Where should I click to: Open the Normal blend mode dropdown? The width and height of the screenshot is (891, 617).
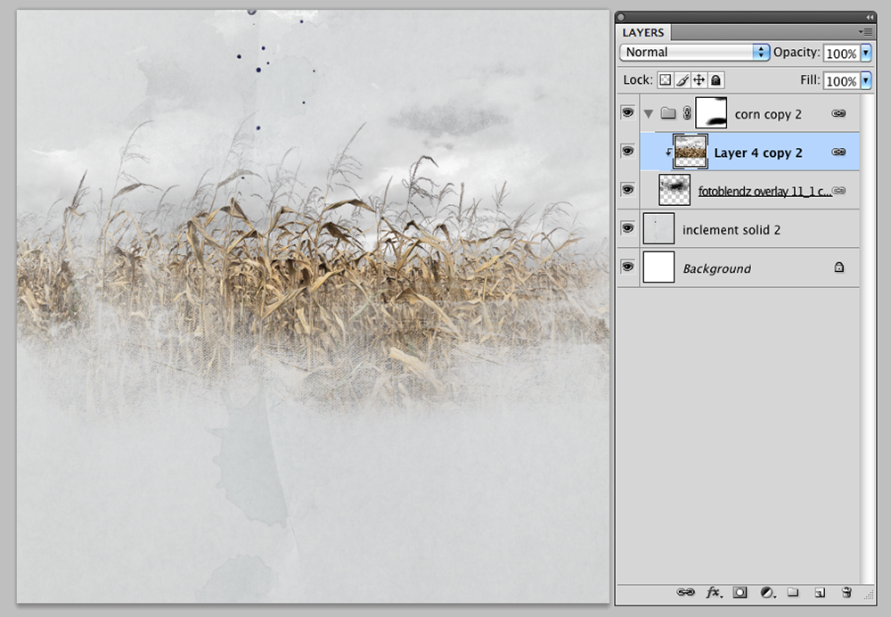pyautogui.click(x=694, y=53)
